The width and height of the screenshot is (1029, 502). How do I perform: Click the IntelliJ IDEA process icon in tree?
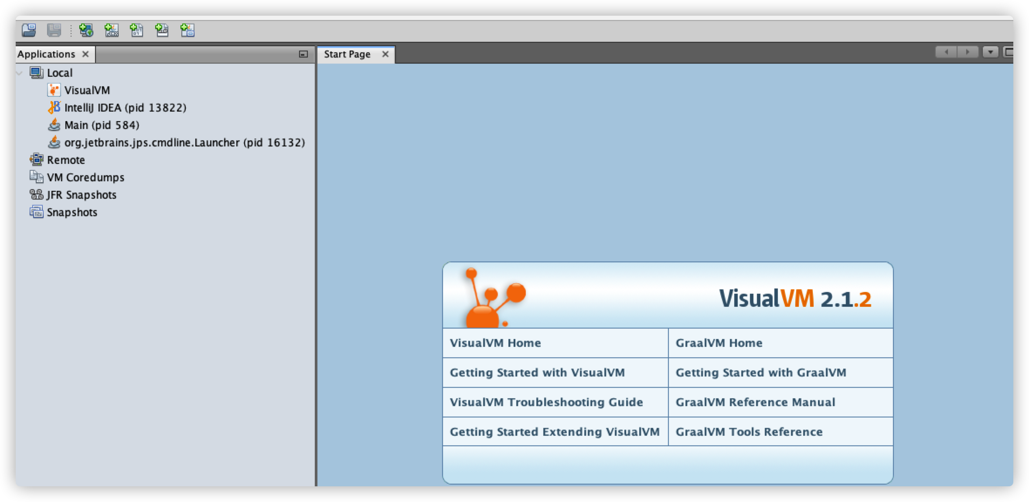54,108
